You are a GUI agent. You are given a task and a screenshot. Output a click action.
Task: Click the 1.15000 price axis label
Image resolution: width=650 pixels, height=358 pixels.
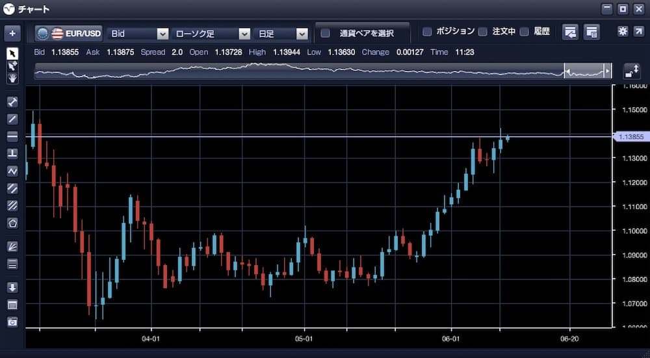tap(634, 110)
